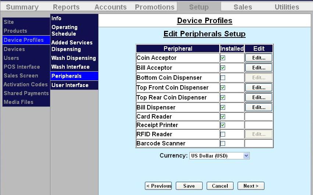
Task: Uncheck the Bill Acceptor installed checkbox
Action: tap(223, 68)
